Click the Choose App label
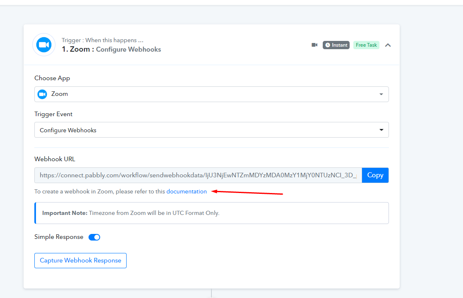The height and width of the screenshot is (298, 463). point(52,78)
